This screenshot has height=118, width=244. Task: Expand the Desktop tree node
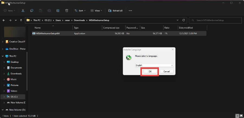[4, 62]
